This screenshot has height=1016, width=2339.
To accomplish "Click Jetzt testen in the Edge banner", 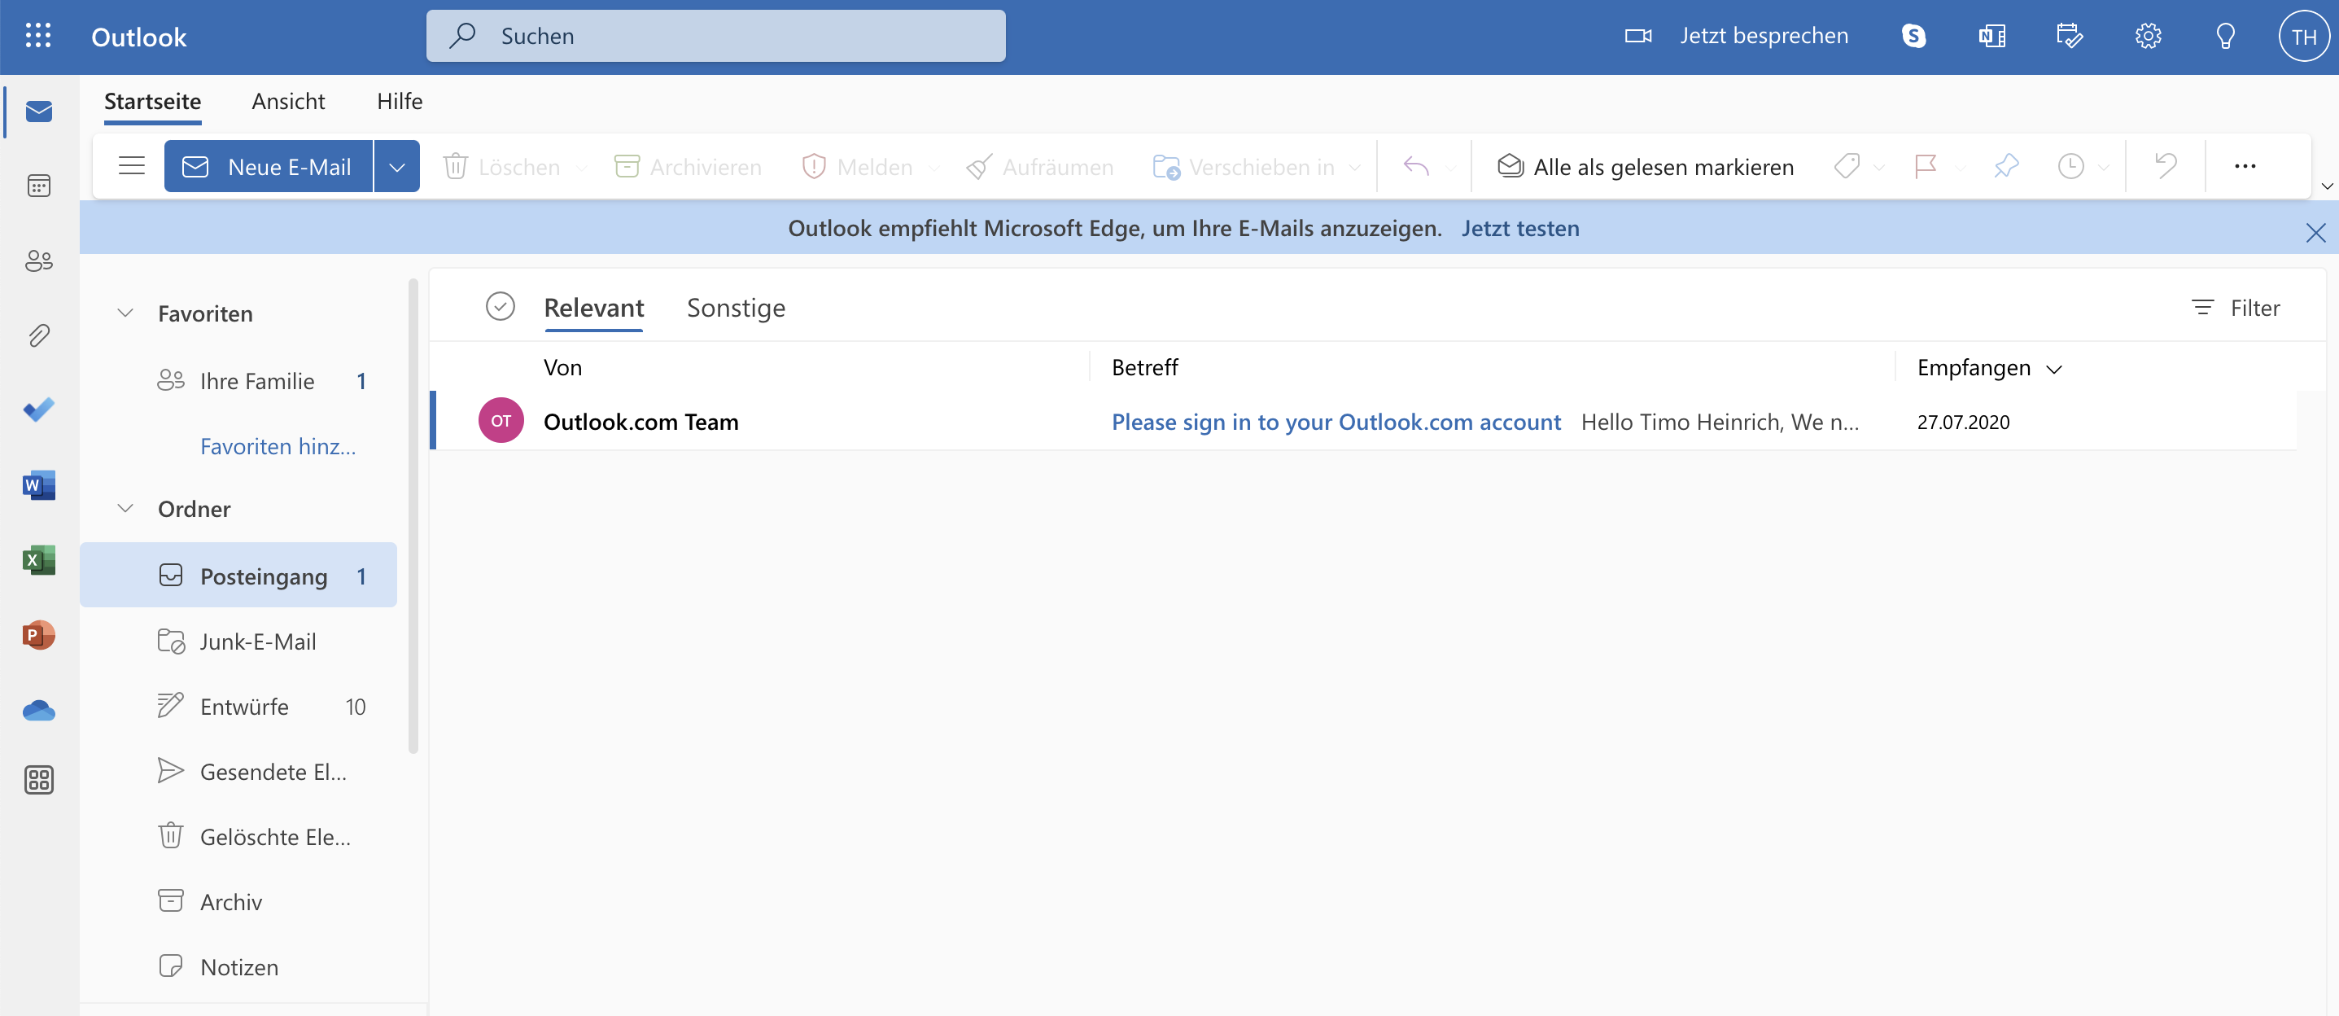I will point(1520,228).
